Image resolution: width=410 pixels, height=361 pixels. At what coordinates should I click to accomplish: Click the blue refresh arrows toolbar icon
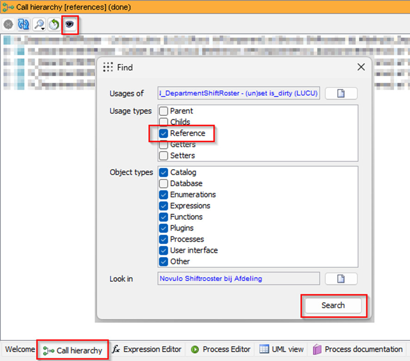point(24,24)
